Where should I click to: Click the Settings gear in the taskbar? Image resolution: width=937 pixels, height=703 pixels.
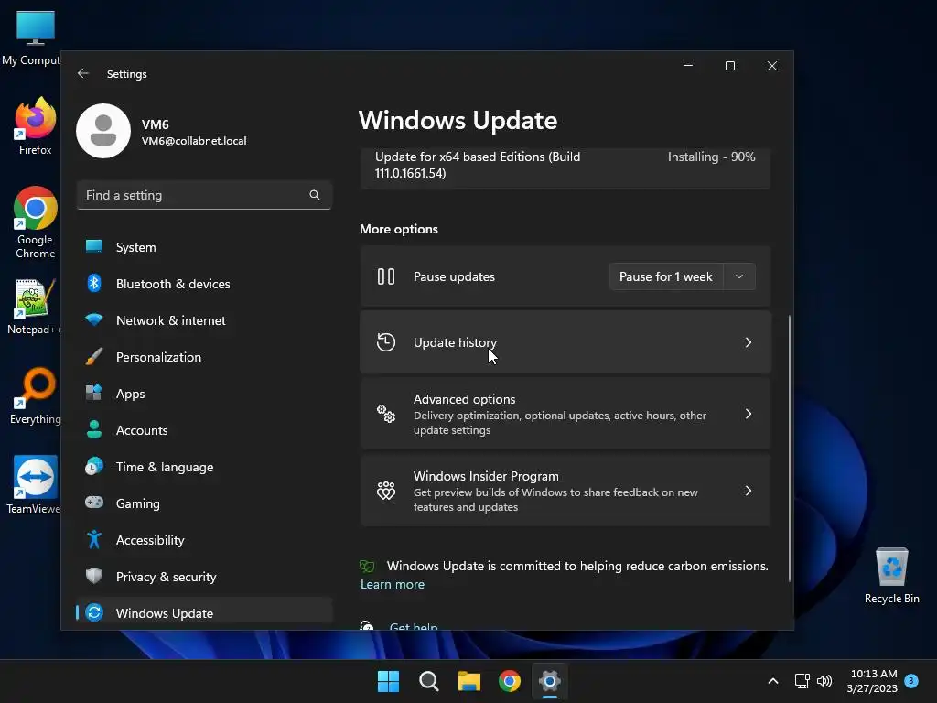click(x=550, y=681)
